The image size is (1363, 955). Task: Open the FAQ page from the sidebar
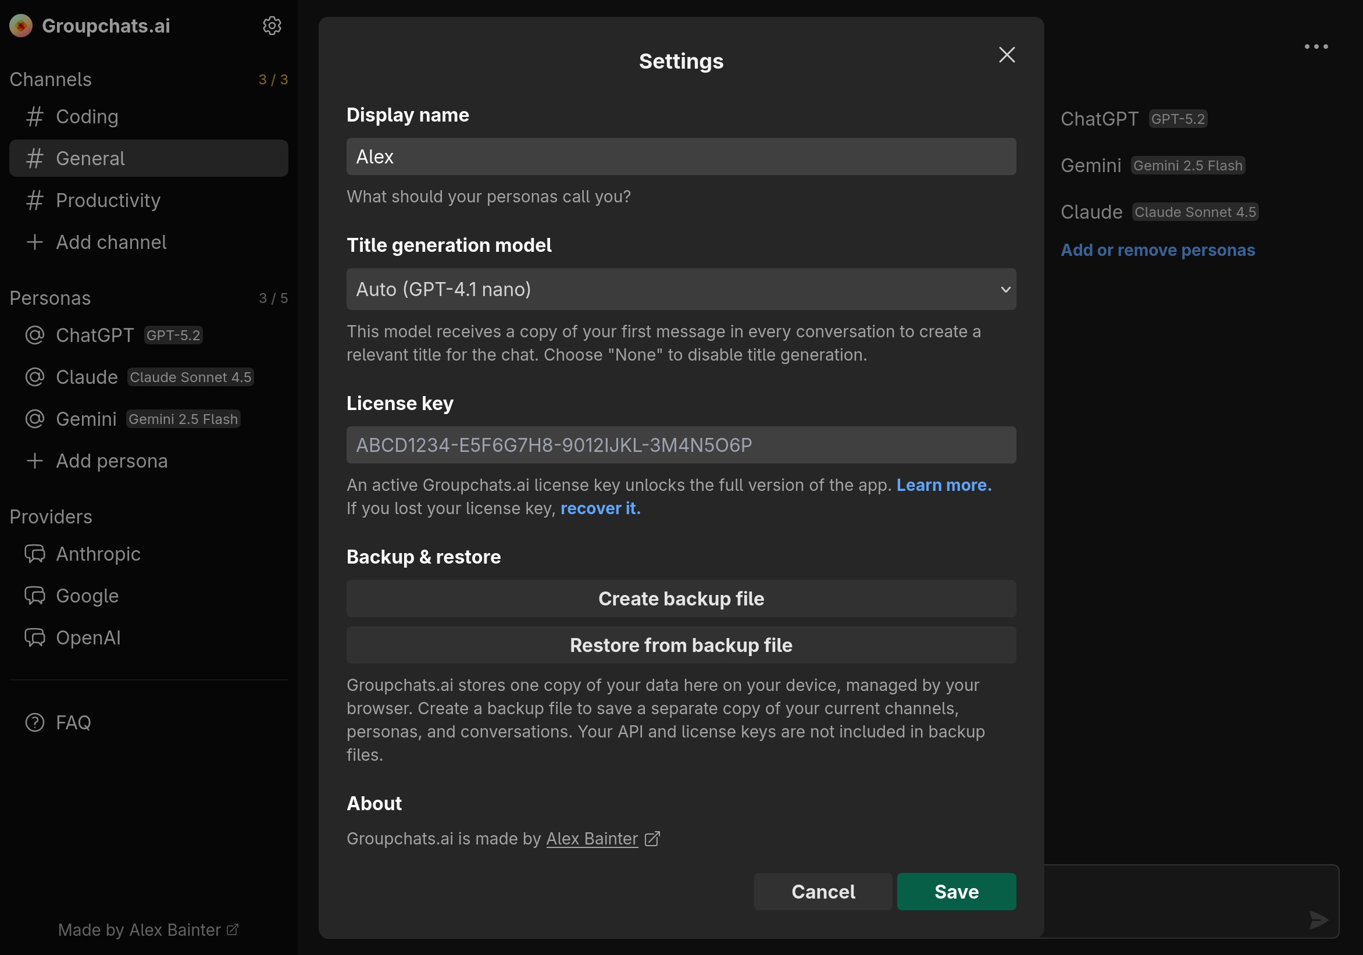pos(148,722)
